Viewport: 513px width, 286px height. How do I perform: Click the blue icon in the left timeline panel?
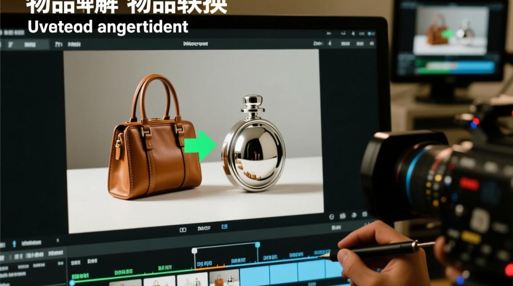tap(14, 244)
